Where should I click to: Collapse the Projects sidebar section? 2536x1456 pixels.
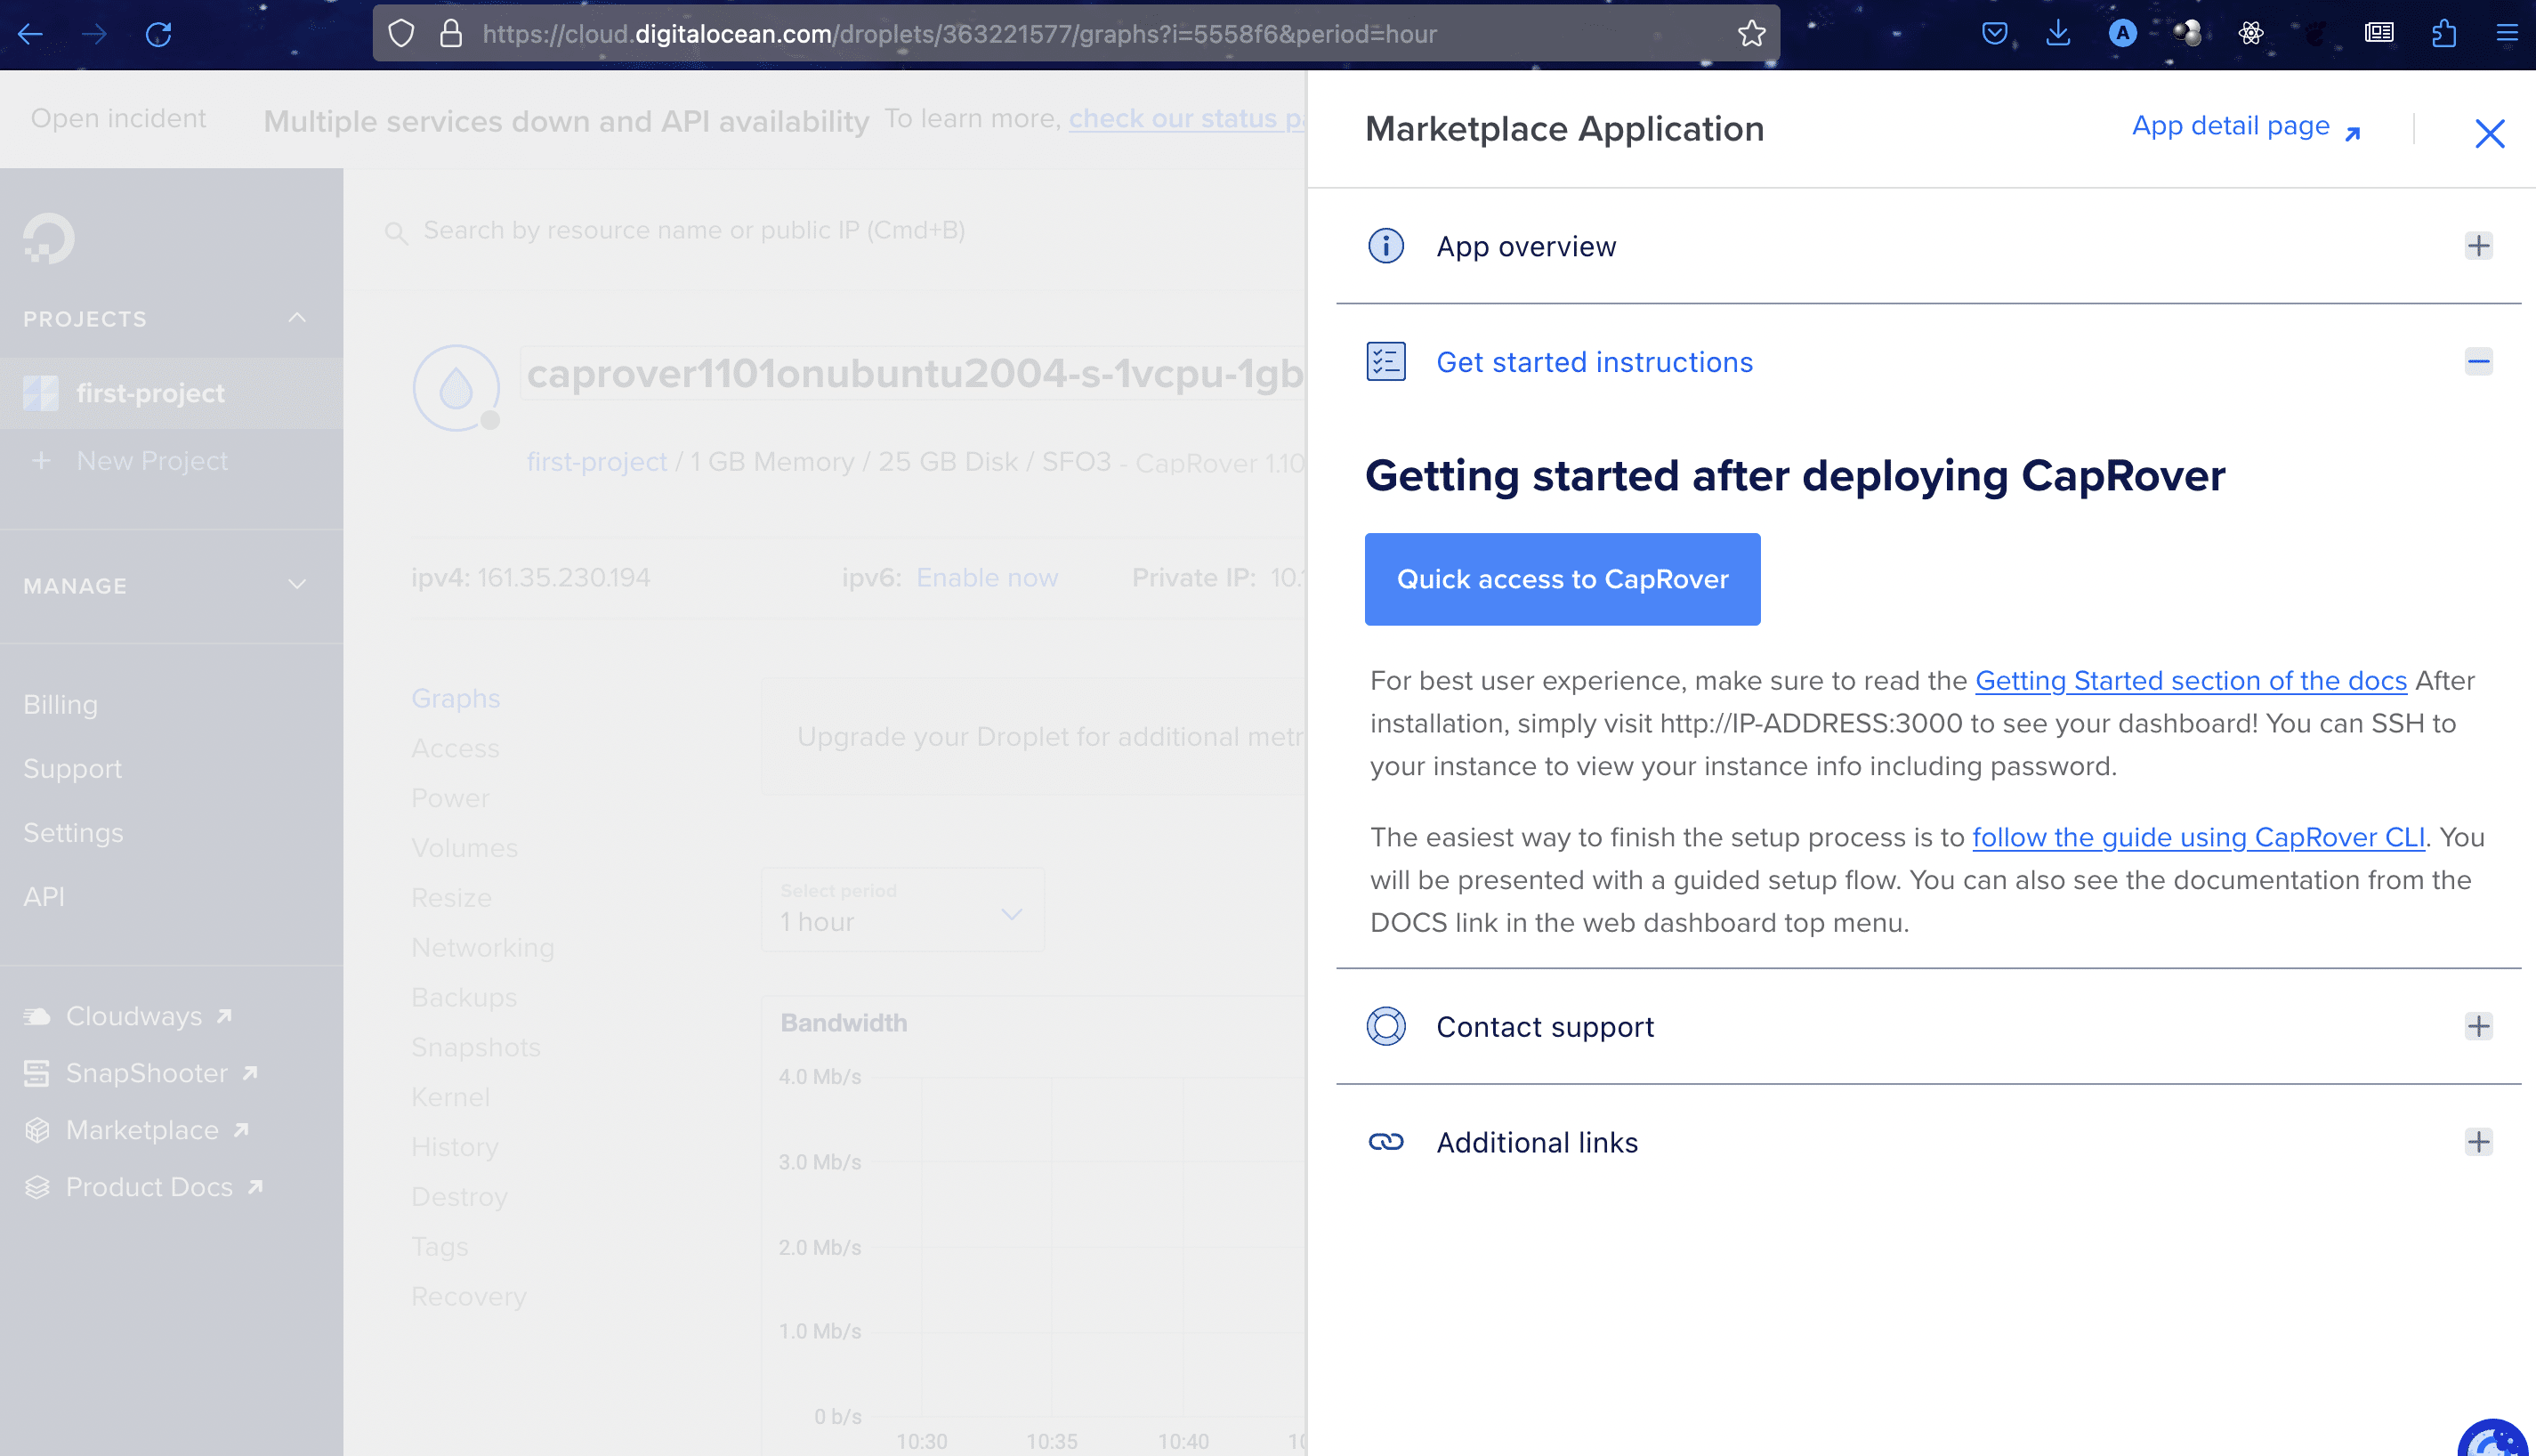[x=297, y=318]
